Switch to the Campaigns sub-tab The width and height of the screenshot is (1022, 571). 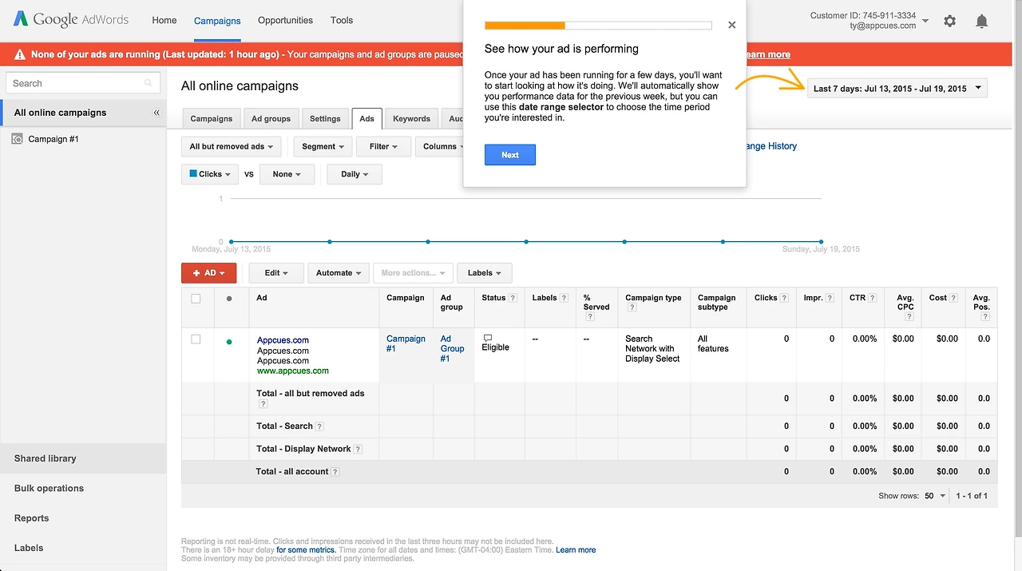click(x=212, y=119)
